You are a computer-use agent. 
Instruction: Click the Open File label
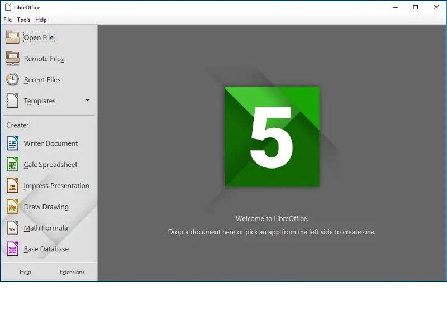[39, 37]
